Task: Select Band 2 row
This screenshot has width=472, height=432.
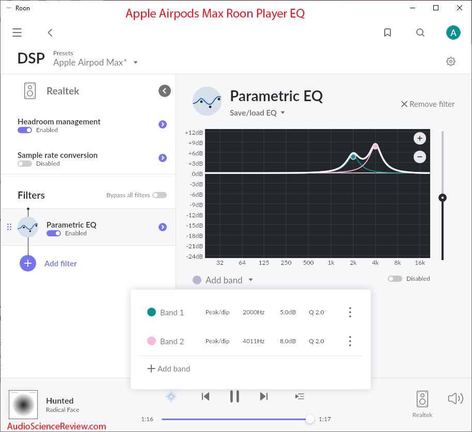Action: coord(250,341)
